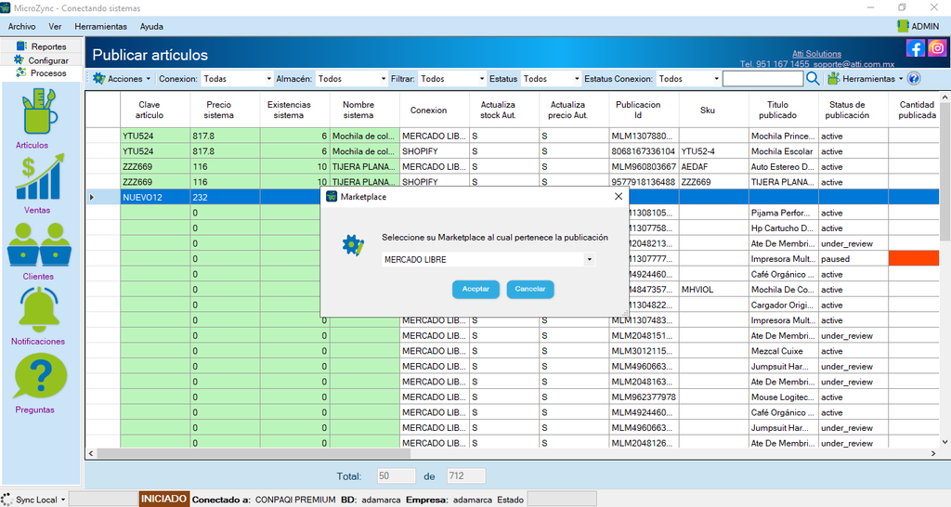The width and height of the screenshot is (951, 507).
Task: Click the MHVIOL Sku cell
Action: (x=714, y=290)
